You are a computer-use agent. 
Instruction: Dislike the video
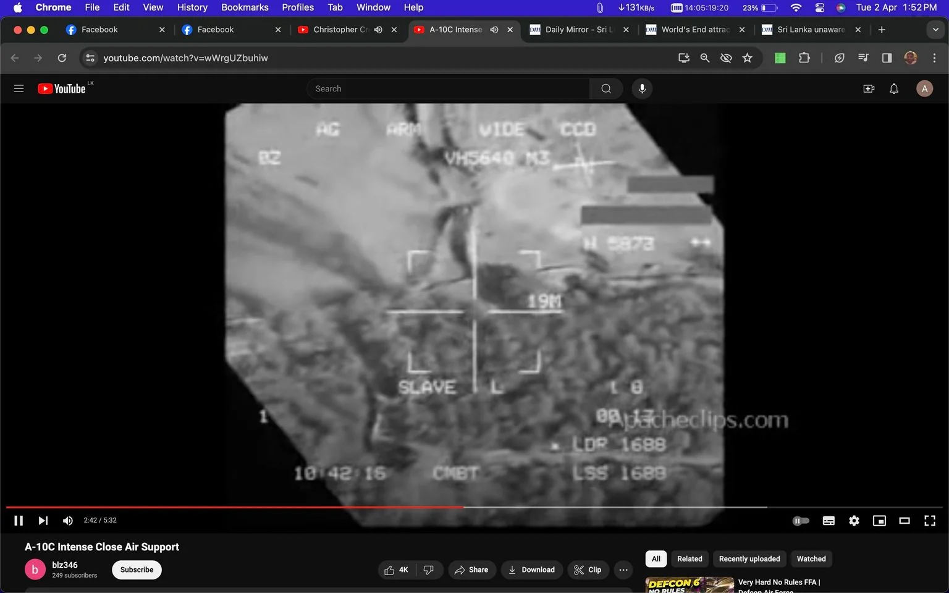pos(429,570)
